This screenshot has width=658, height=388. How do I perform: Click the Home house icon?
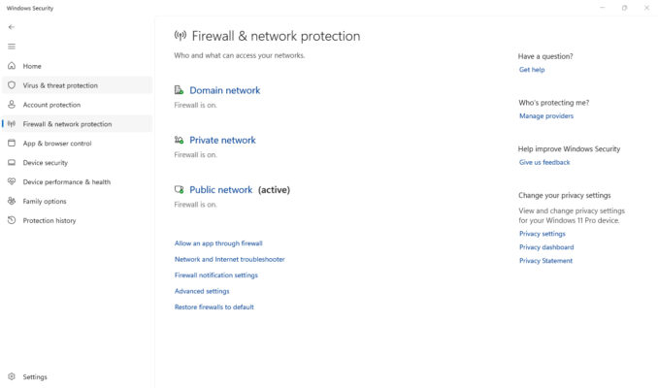12,66
